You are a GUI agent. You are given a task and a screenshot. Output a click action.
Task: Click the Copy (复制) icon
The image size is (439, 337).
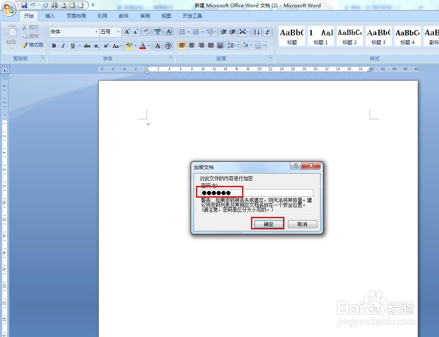coord(25,36)
